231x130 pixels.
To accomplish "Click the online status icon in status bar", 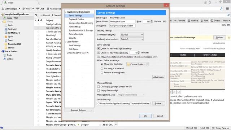I will 1,128.
